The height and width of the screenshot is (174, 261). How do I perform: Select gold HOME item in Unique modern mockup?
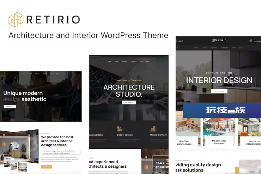pos(24,74)
